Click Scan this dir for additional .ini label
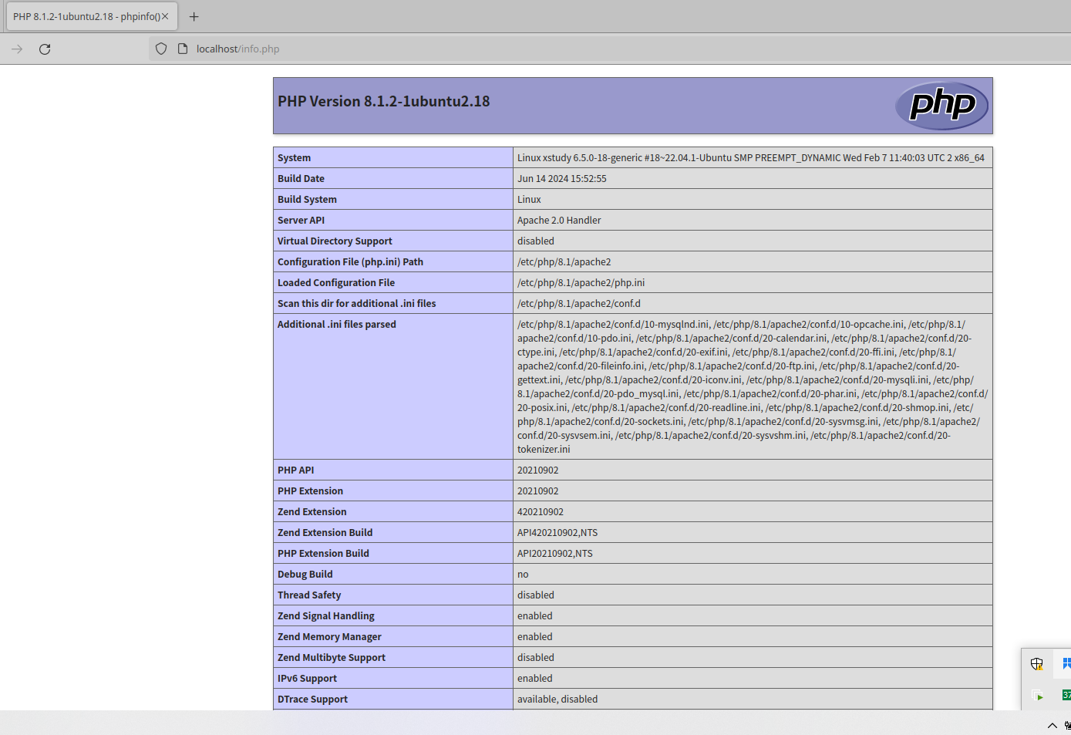 [x=357, y=303]
